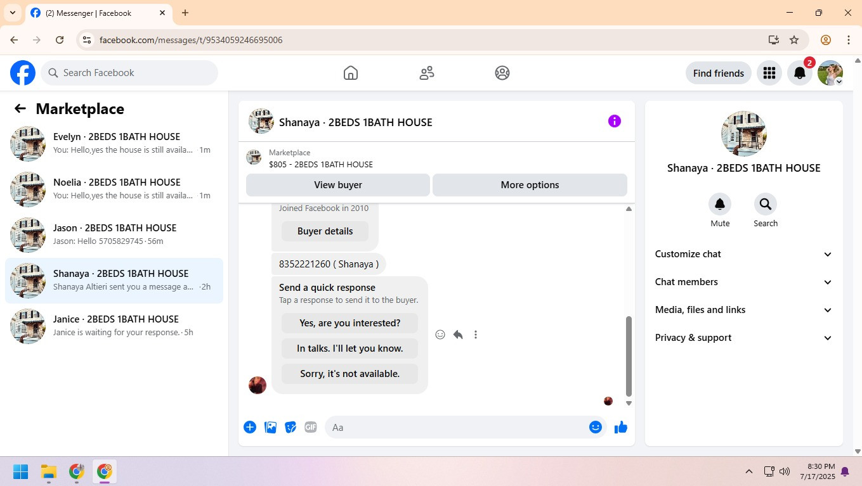The image size is (862, 486).
Task: React to the message with emoji icon
Action: pyautogui.click(x=440, y=335)
